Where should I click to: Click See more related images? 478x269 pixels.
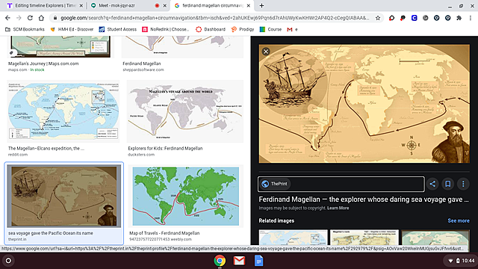(x=459, y=220)
